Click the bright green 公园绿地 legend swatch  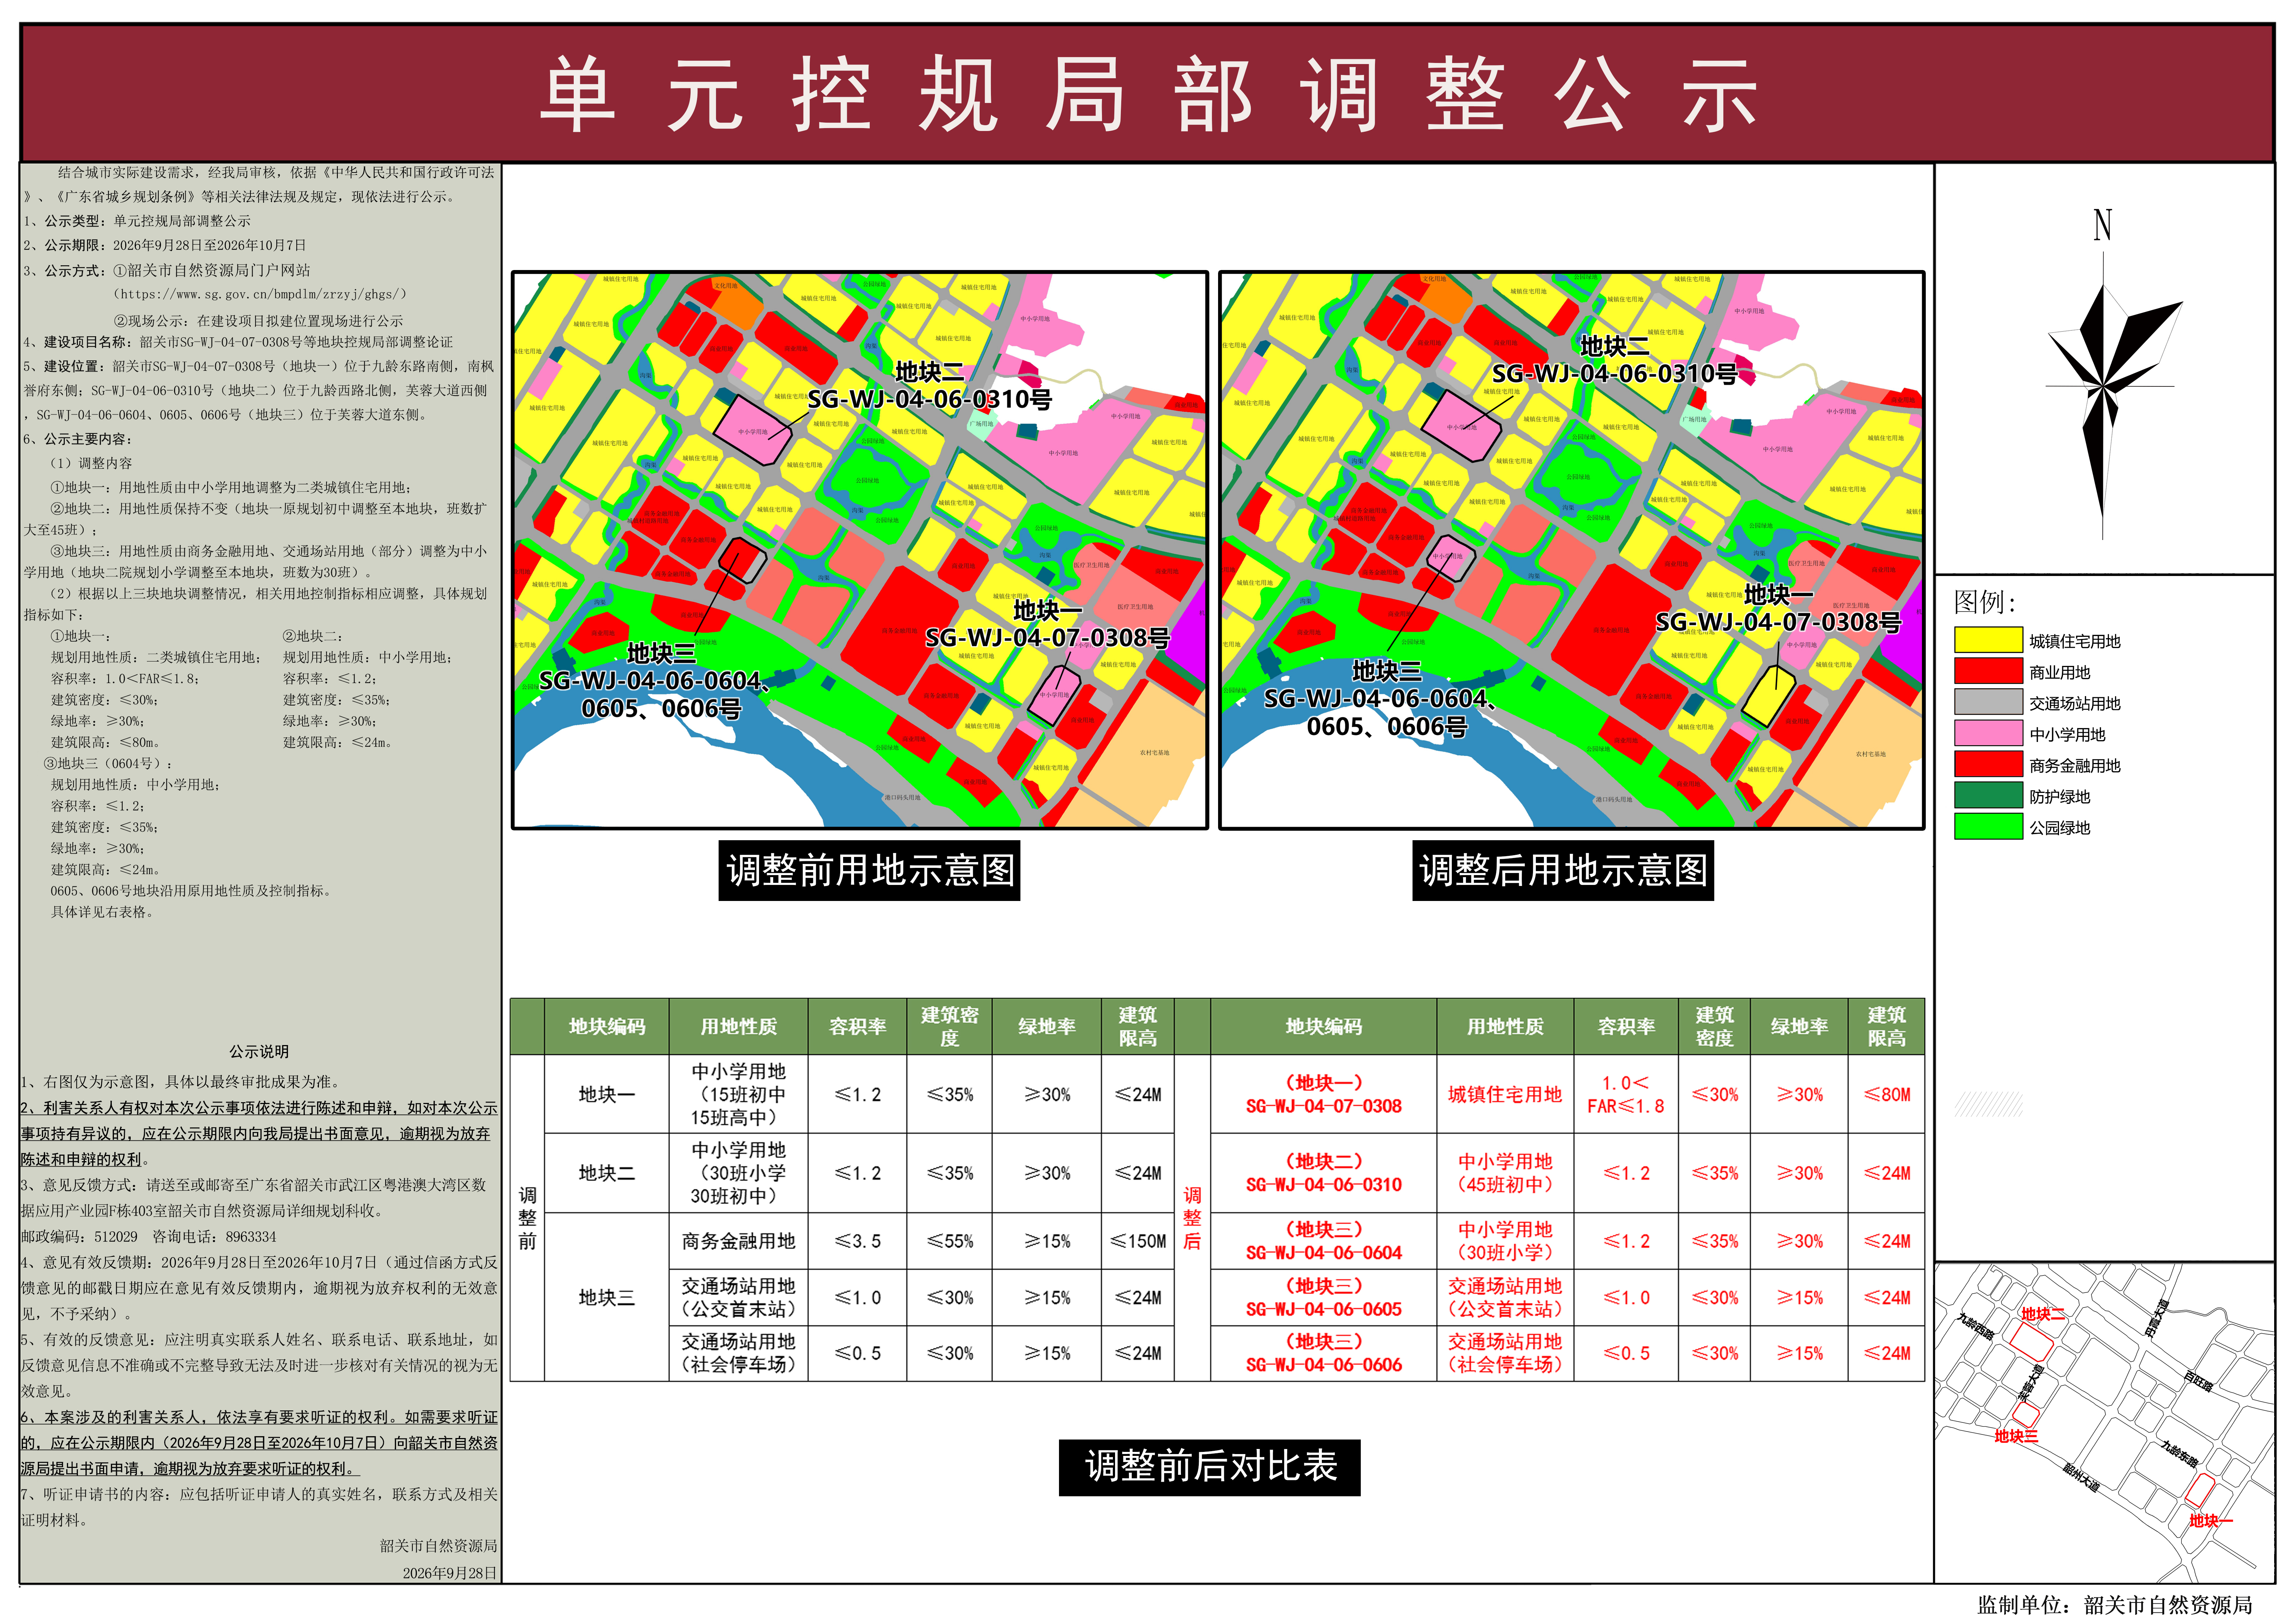click(x=1988, y=827)
